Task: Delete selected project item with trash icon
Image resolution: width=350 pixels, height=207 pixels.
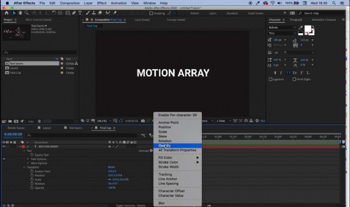Action: point(39,121)
